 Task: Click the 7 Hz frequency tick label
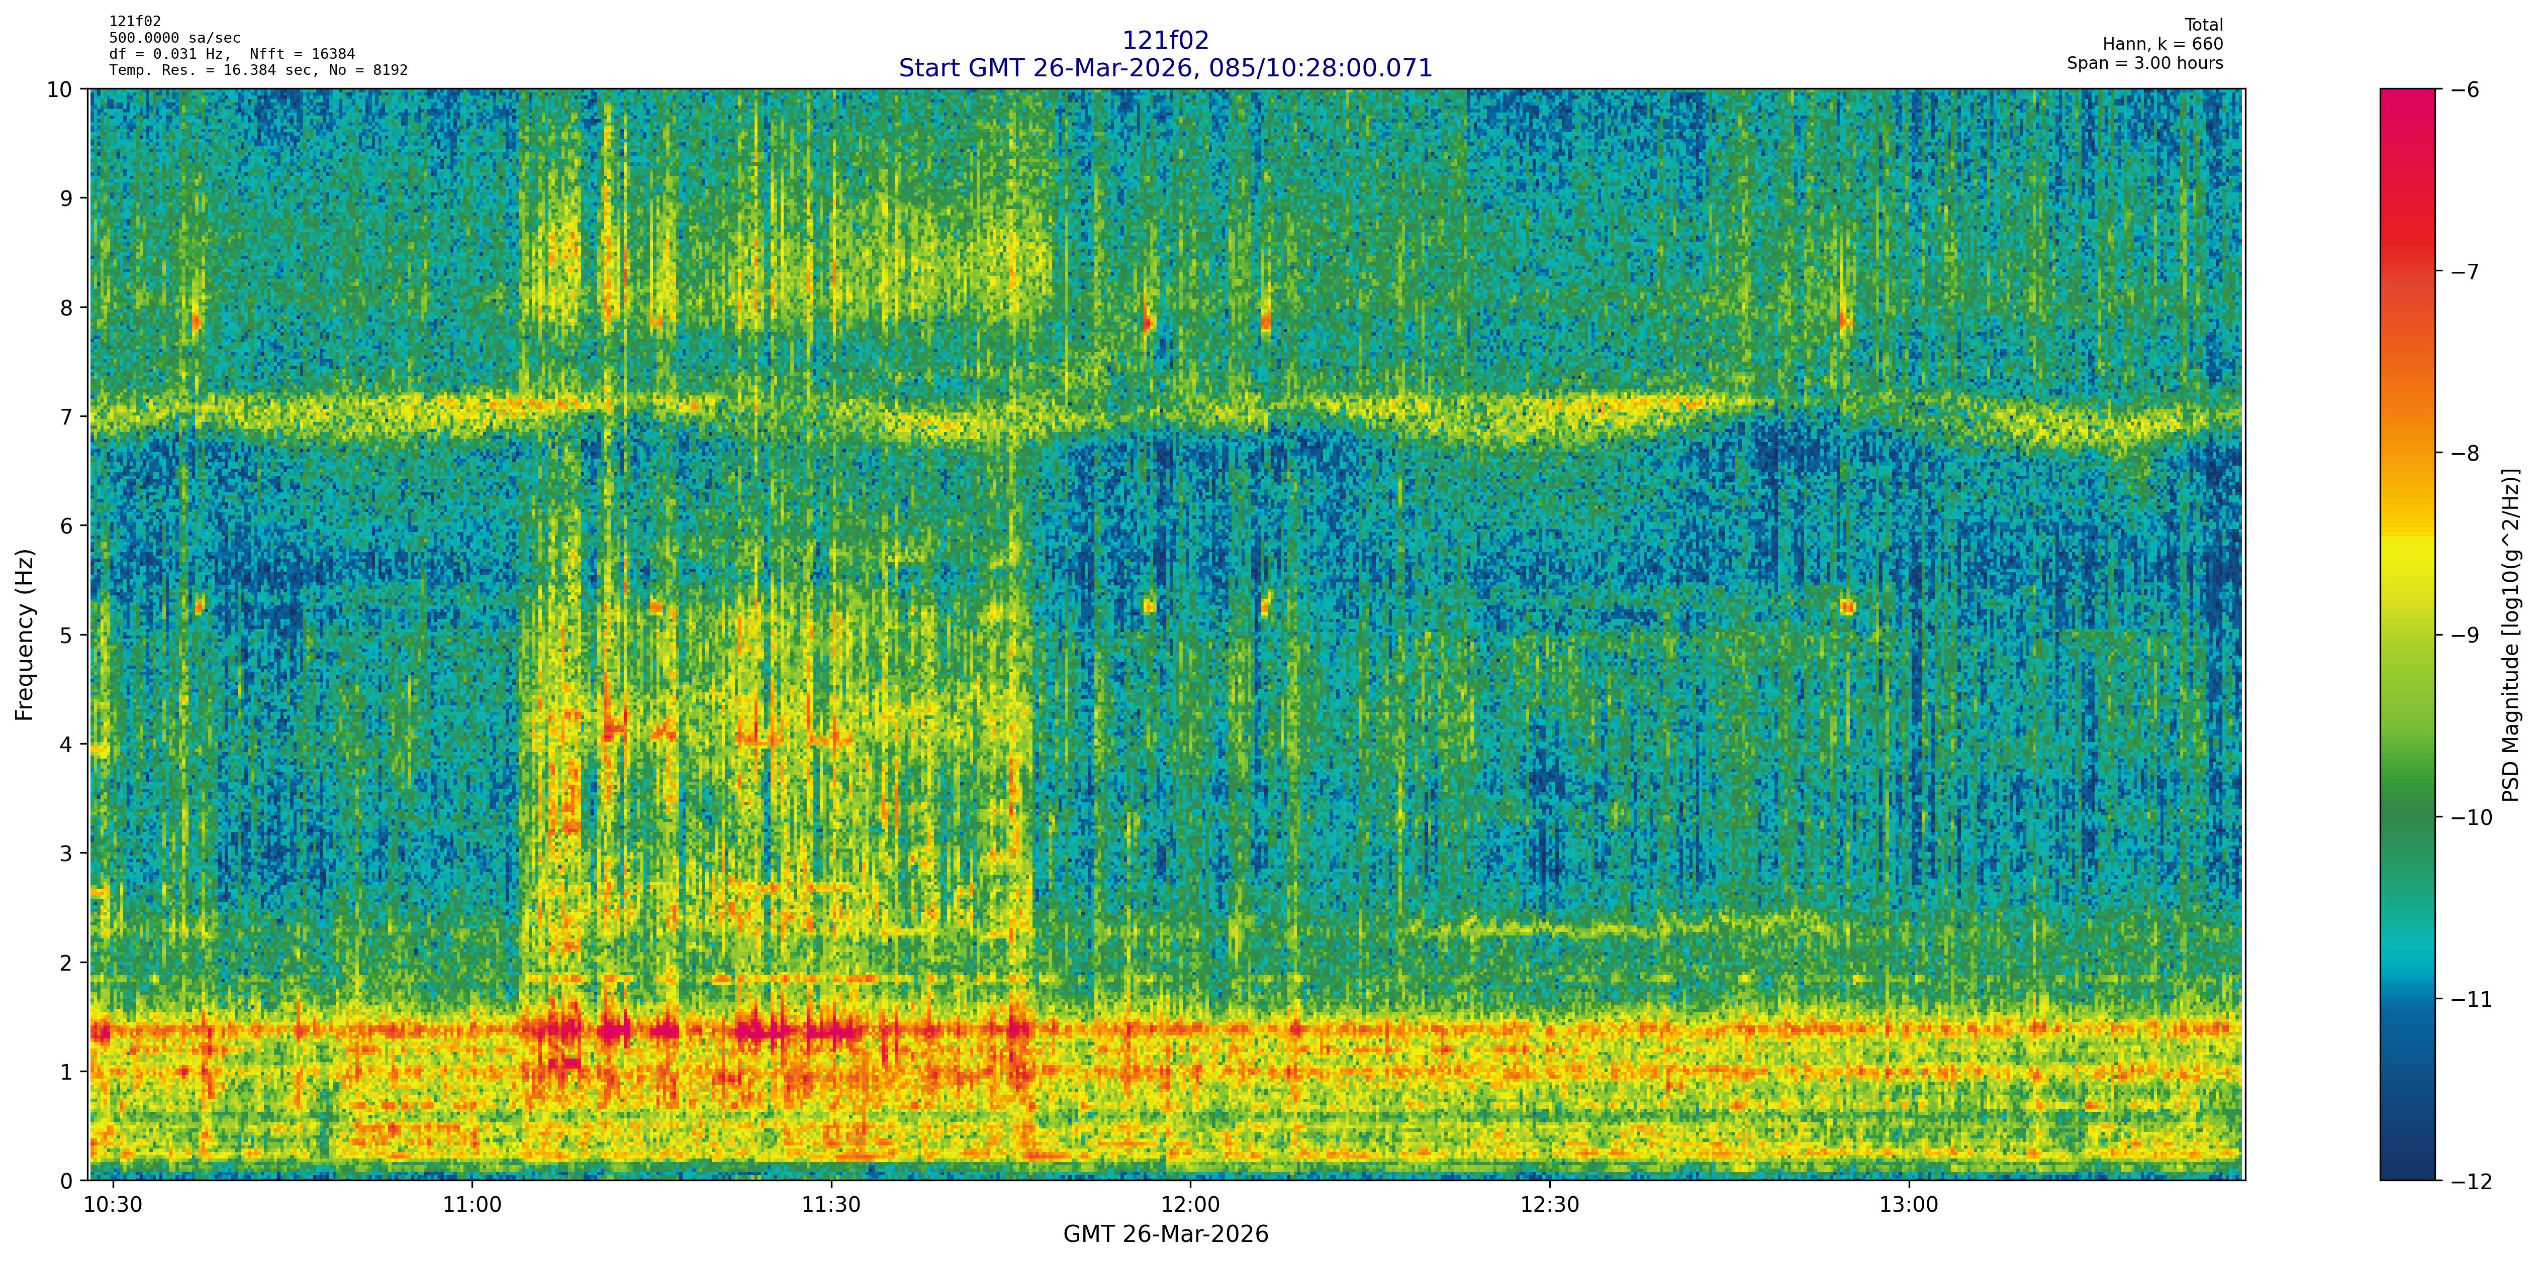pos(68,416)
